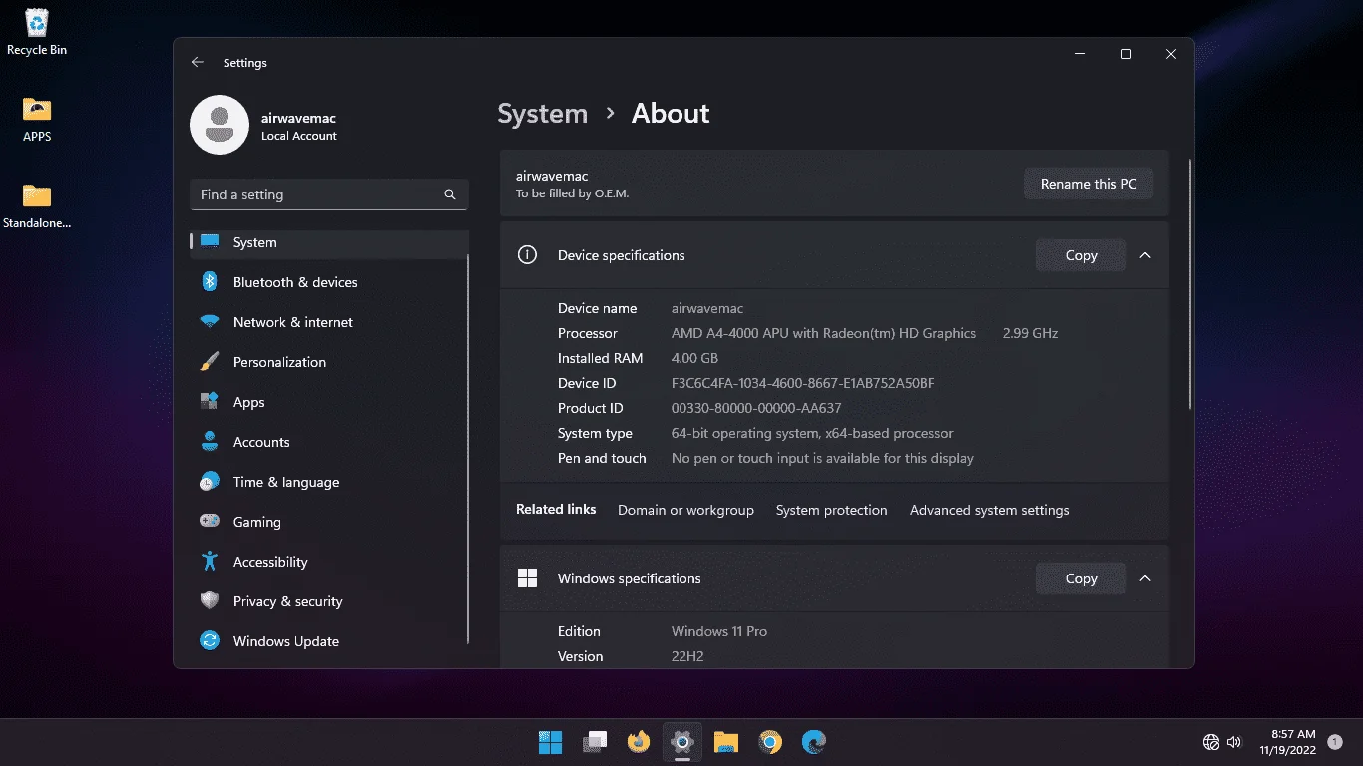Click the System type value 64-bit operating system
The width and height of the screenshot is (1363, 766).
point(812,433)
